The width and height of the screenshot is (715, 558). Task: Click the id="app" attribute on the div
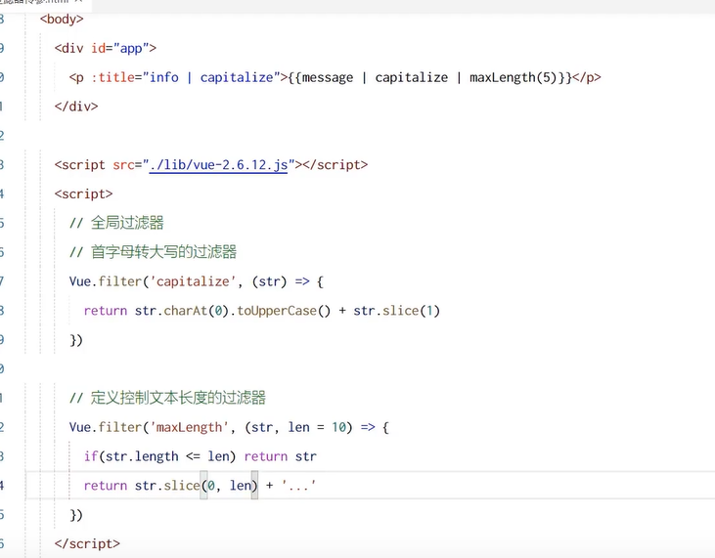(x=120, y=48)
